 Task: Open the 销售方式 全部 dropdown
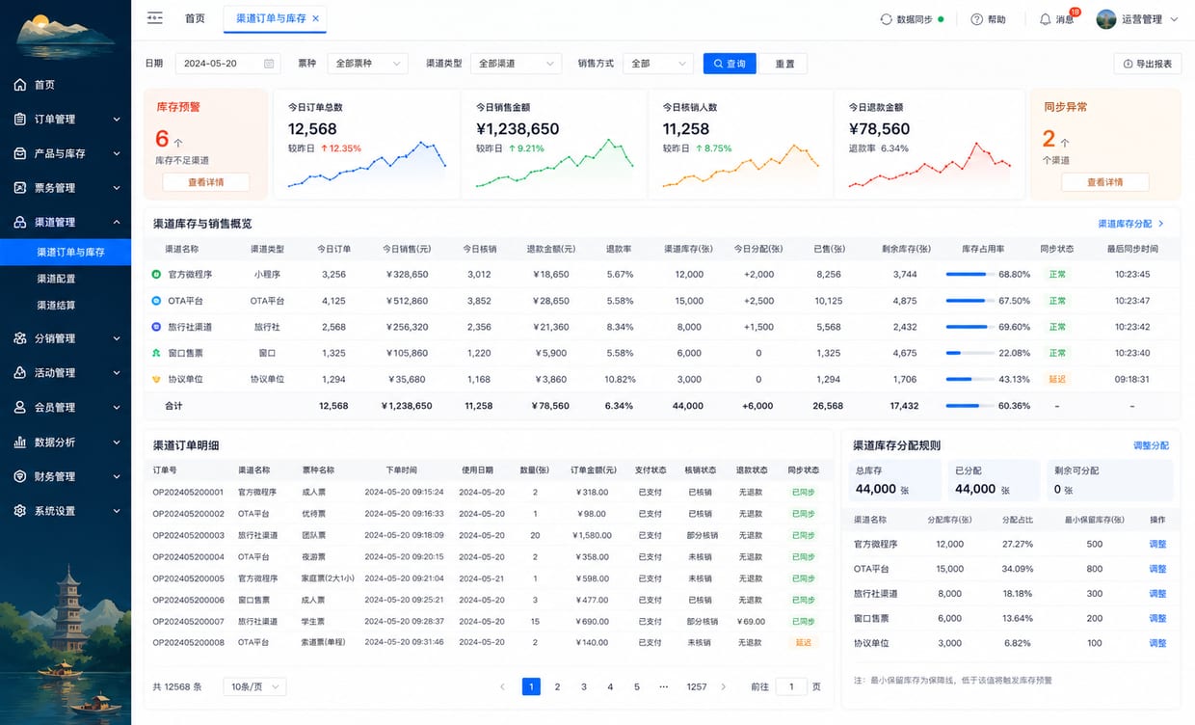click(658, 64)
